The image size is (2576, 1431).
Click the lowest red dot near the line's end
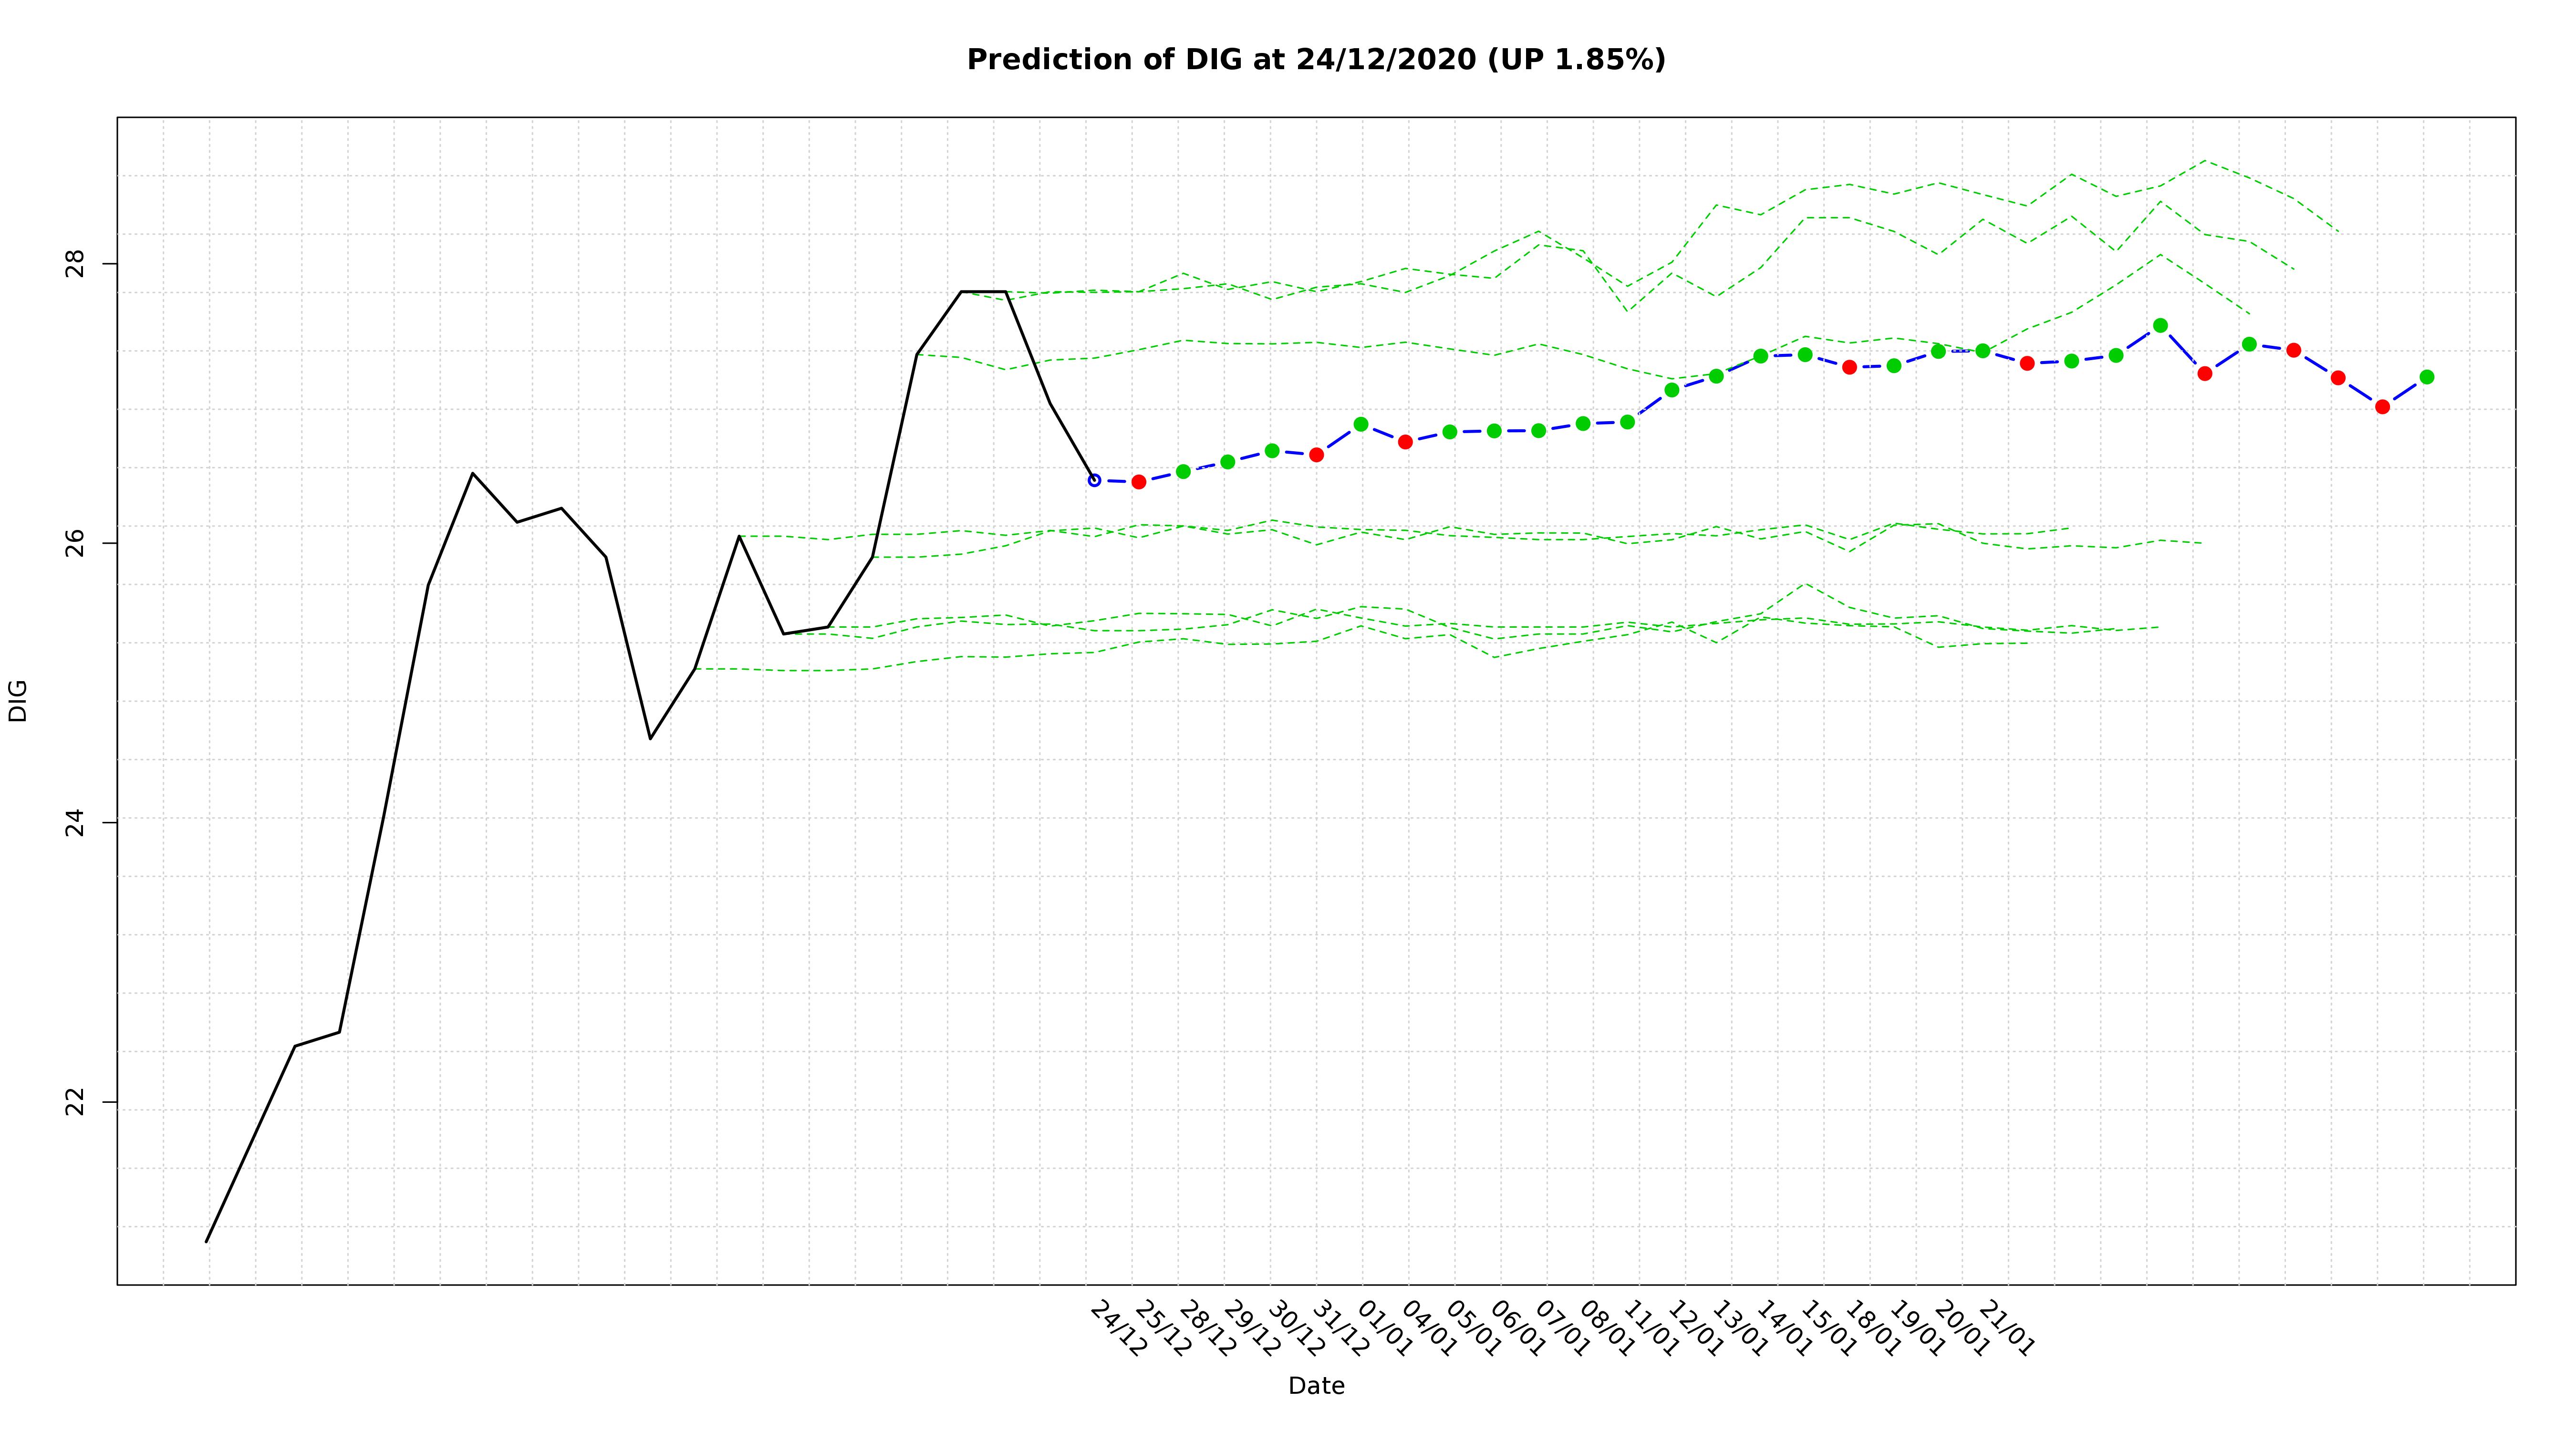pyautogui.click(x=2382, y=407)
